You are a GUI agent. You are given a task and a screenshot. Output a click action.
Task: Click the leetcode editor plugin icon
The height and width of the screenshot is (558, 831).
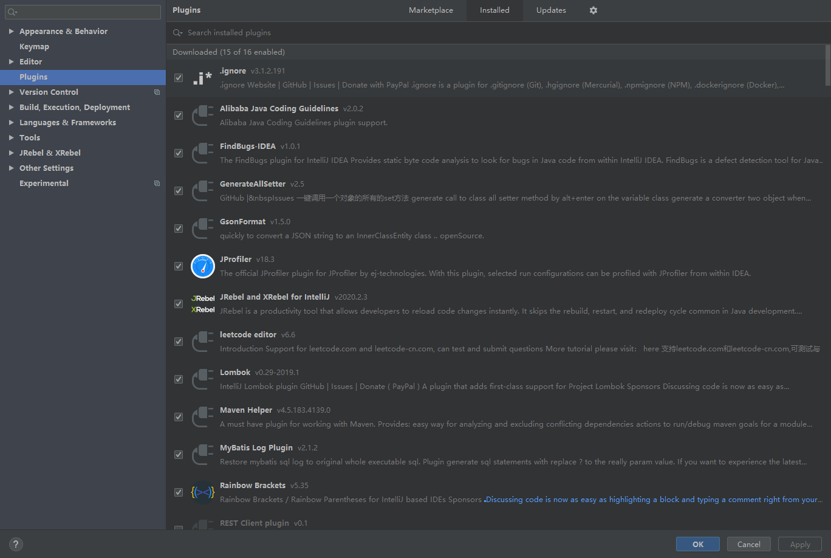pyautogui.click(x=202, y=342)
